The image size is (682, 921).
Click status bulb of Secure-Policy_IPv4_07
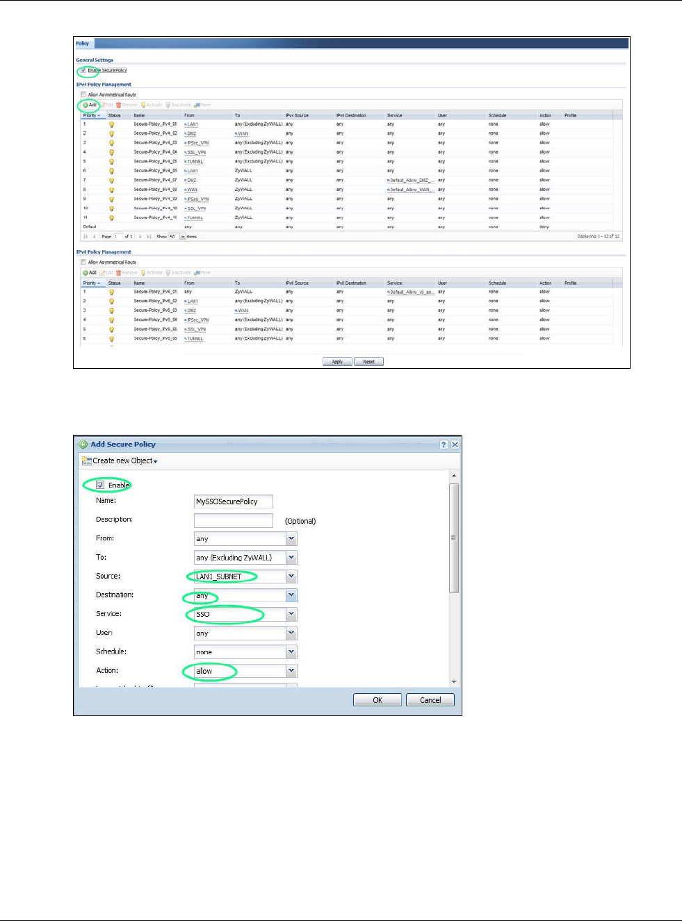[x=111, y=181]
